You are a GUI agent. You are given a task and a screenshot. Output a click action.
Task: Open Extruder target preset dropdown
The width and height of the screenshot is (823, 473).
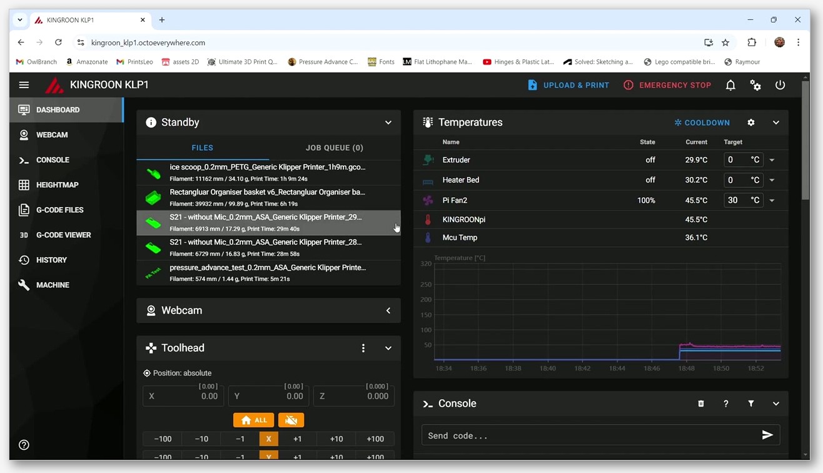(772, 160)
